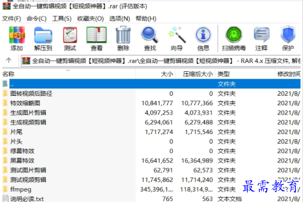Open the 帮助(H) menu
303x202 pixels.
coord(146,18)
